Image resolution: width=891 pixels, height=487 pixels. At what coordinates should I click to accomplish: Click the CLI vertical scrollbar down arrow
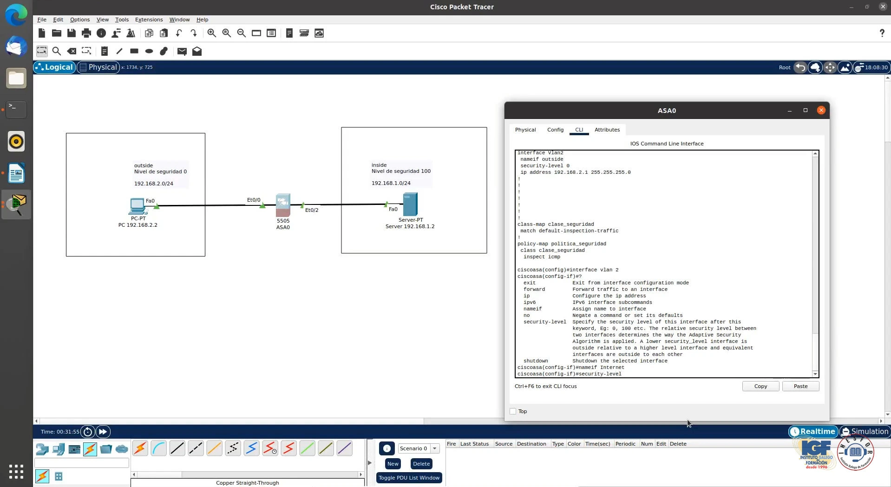tap(815, 374)
